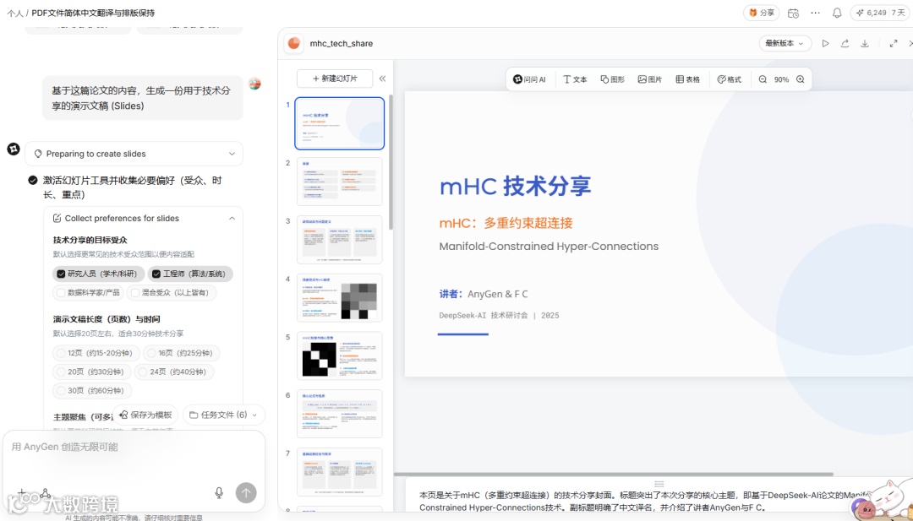Click the mHC 技术分享 slide title
Screen dimensions: 913x521
click(516, 186)
